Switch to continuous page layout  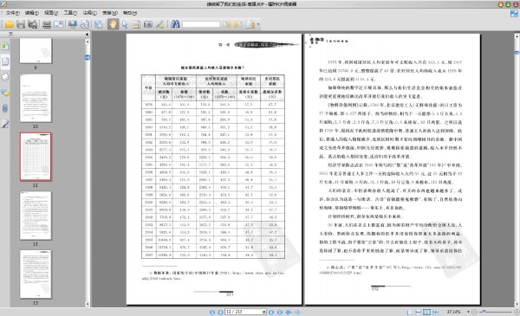tap(419, 312)
